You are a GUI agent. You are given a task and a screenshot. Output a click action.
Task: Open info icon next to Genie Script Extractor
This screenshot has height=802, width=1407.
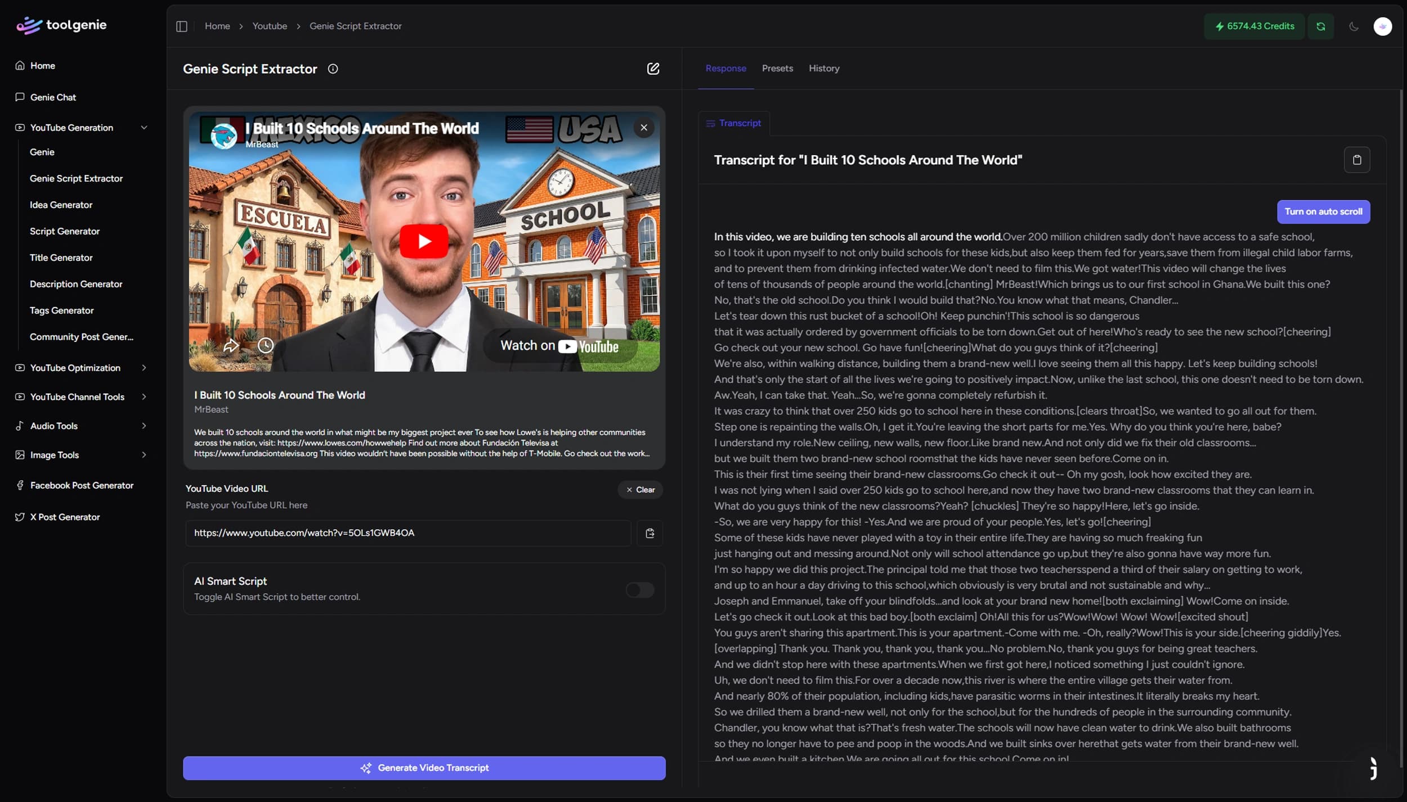(x=333, y=69)
